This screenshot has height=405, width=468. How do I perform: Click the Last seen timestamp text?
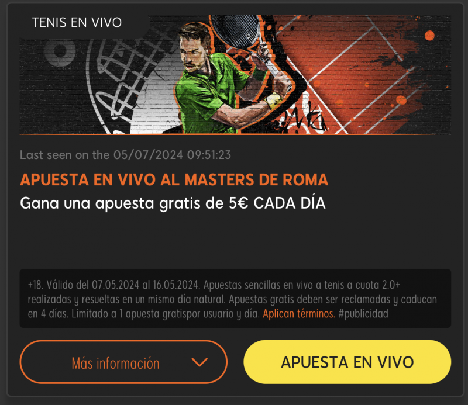point(125,155)
